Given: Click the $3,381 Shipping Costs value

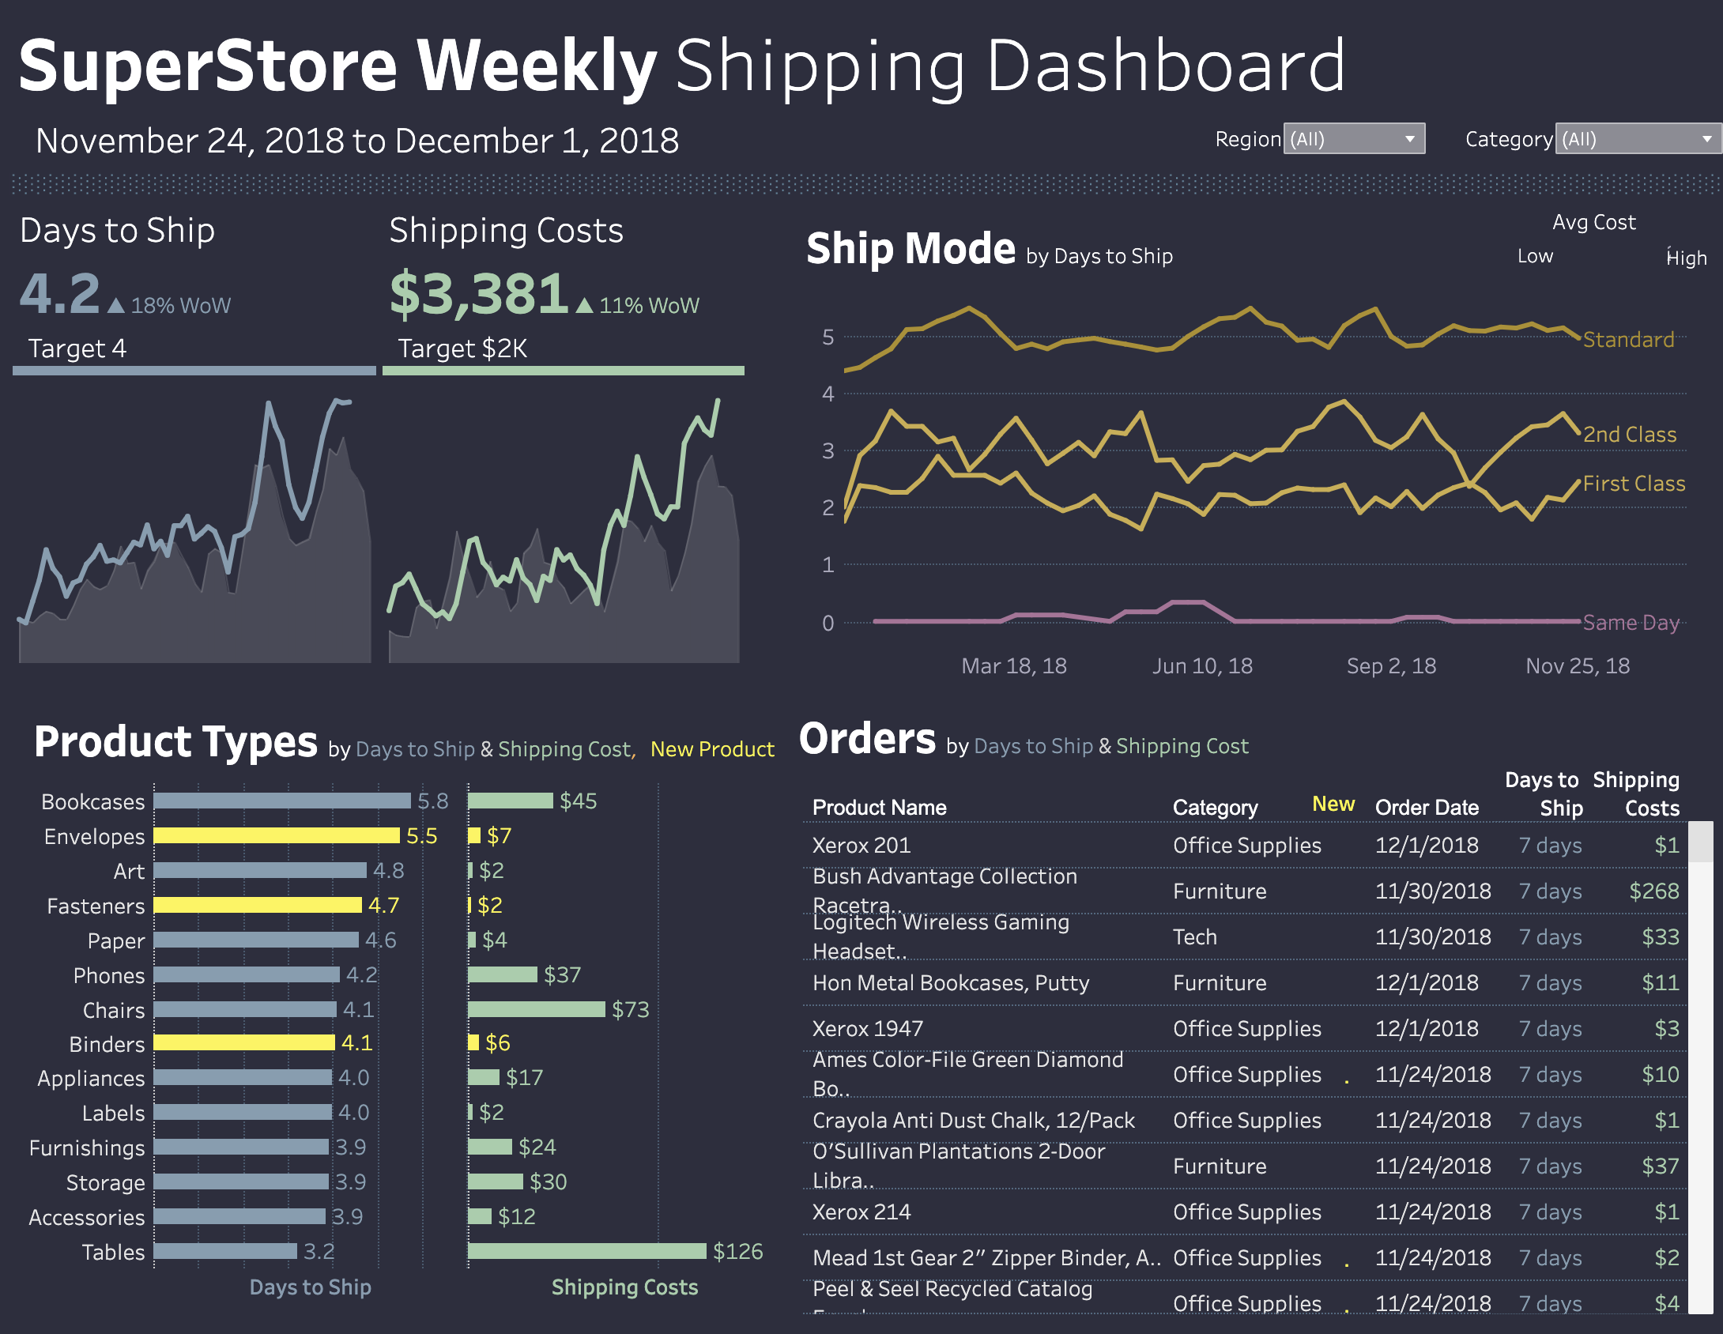Looking at the screenshot, I should [x=479, y=293].
